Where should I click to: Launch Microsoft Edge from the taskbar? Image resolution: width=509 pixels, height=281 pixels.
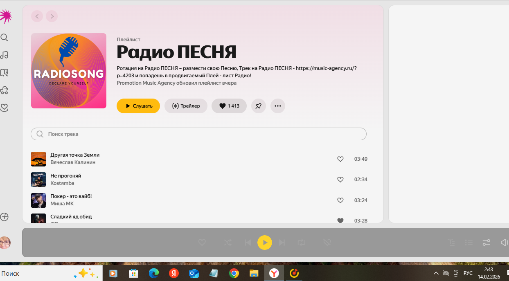pos(153,274)
